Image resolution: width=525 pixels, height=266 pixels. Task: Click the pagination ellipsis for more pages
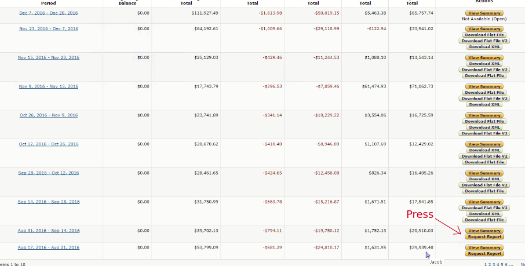pyautogui.click(x=511, y=264)
